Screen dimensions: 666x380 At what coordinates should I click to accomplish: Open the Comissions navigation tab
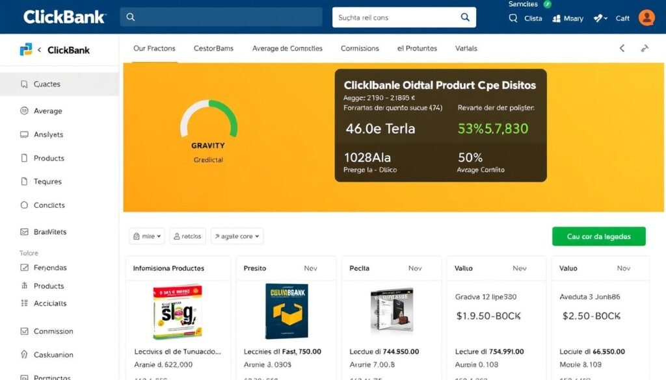tap(360, 48)
